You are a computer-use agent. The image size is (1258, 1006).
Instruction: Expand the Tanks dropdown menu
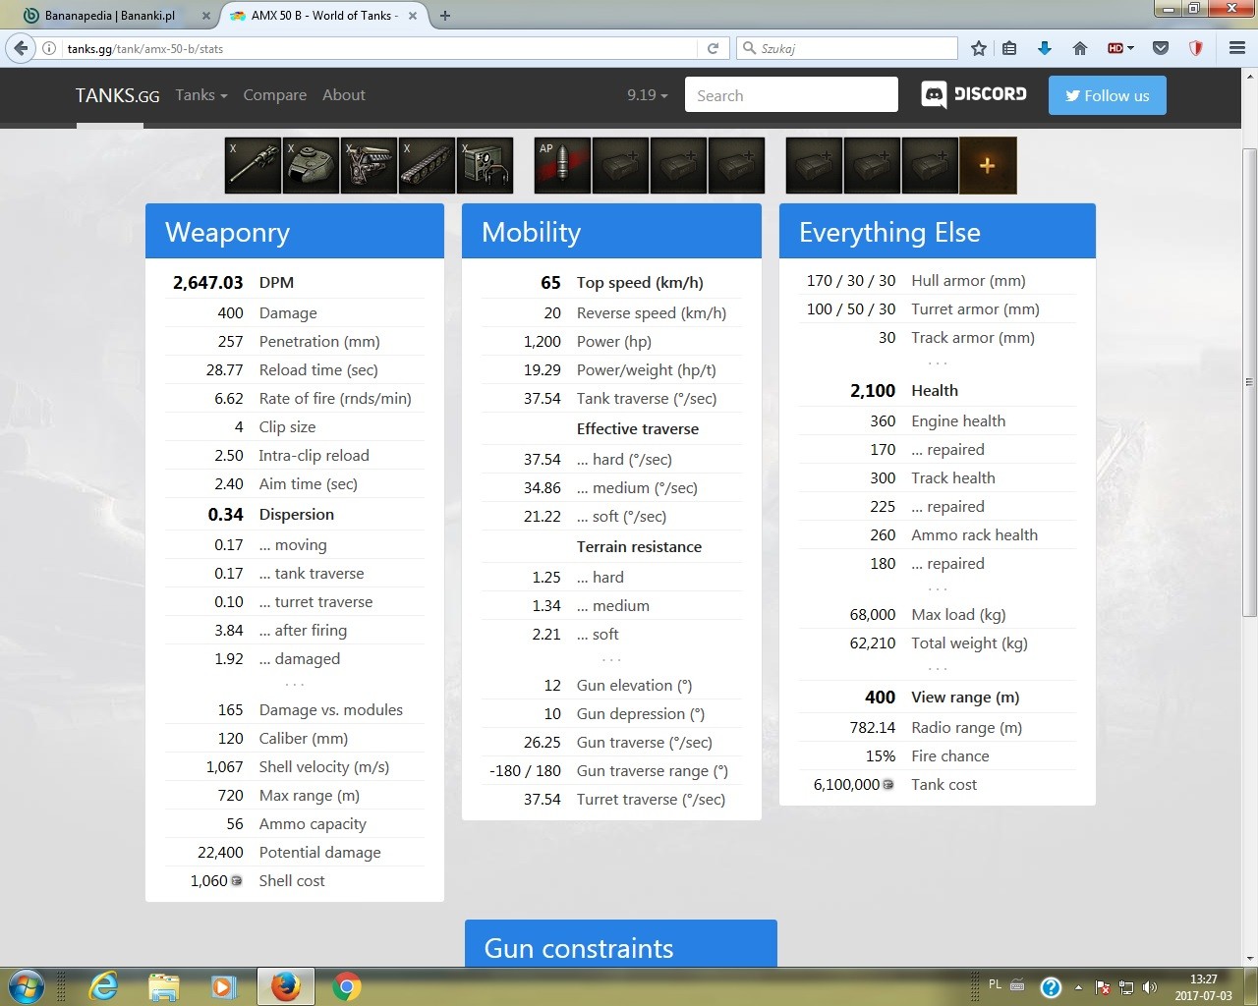(x=201, y=95)
